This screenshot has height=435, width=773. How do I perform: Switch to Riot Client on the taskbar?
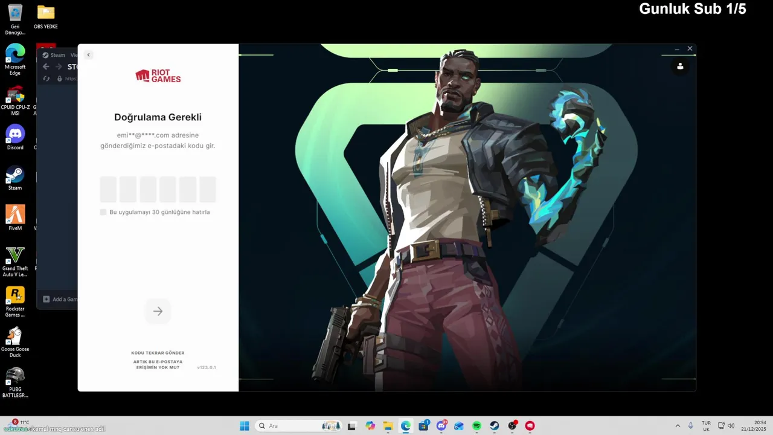click(x=530, y=426)
